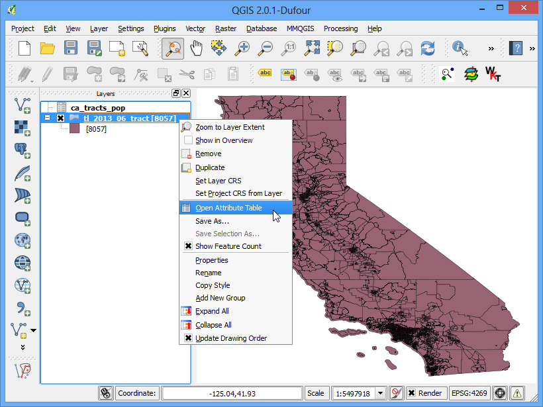Image resolution: width=543 pixels, height=407 pixels.
Task: Open the Processing menu
Action: [x=341, y=28]
